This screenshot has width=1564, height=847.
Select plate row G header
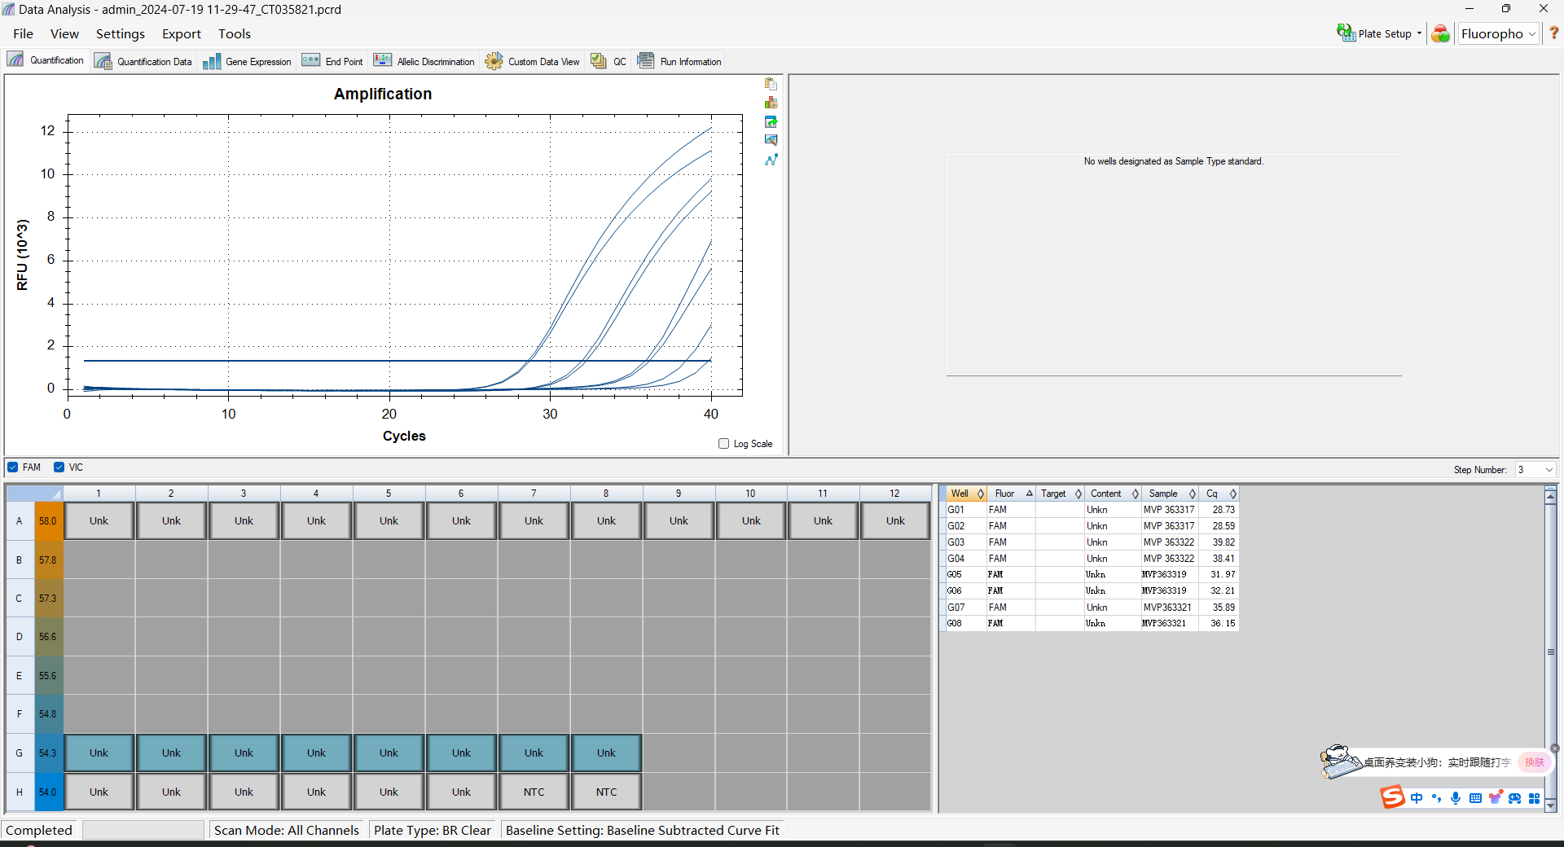coord(20,753)
